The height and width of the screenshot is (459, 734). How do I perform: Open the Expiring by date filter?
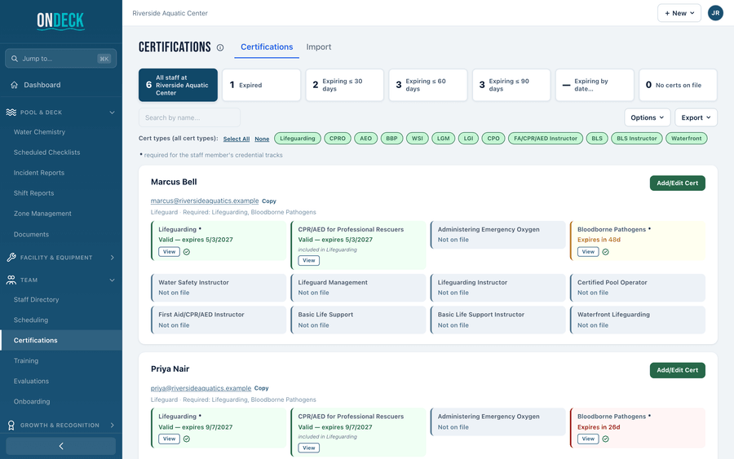(x=595, y=85)
